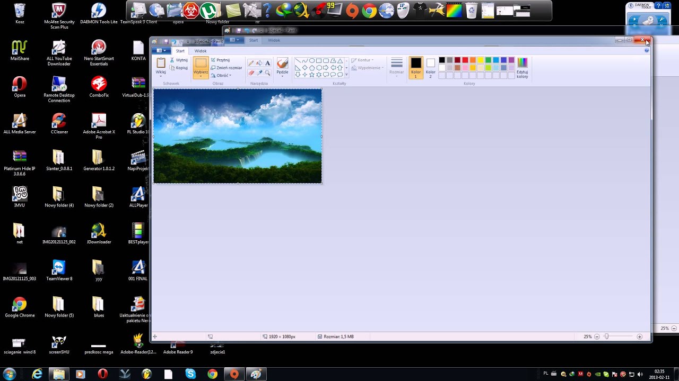Select the Fill with color bucket tool
The width and height of the screenshot is (679, 381).
pos(259,63)
